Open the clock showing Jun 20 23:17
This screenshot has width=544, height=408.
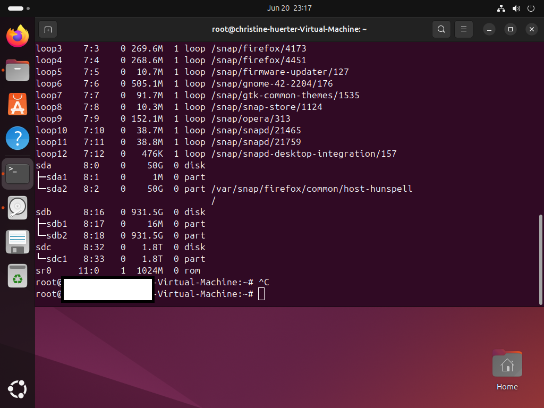[x=290, y=8]
